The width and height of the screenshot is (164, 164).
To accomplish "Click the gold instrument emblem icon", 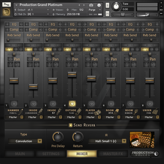I will [6, 12].
